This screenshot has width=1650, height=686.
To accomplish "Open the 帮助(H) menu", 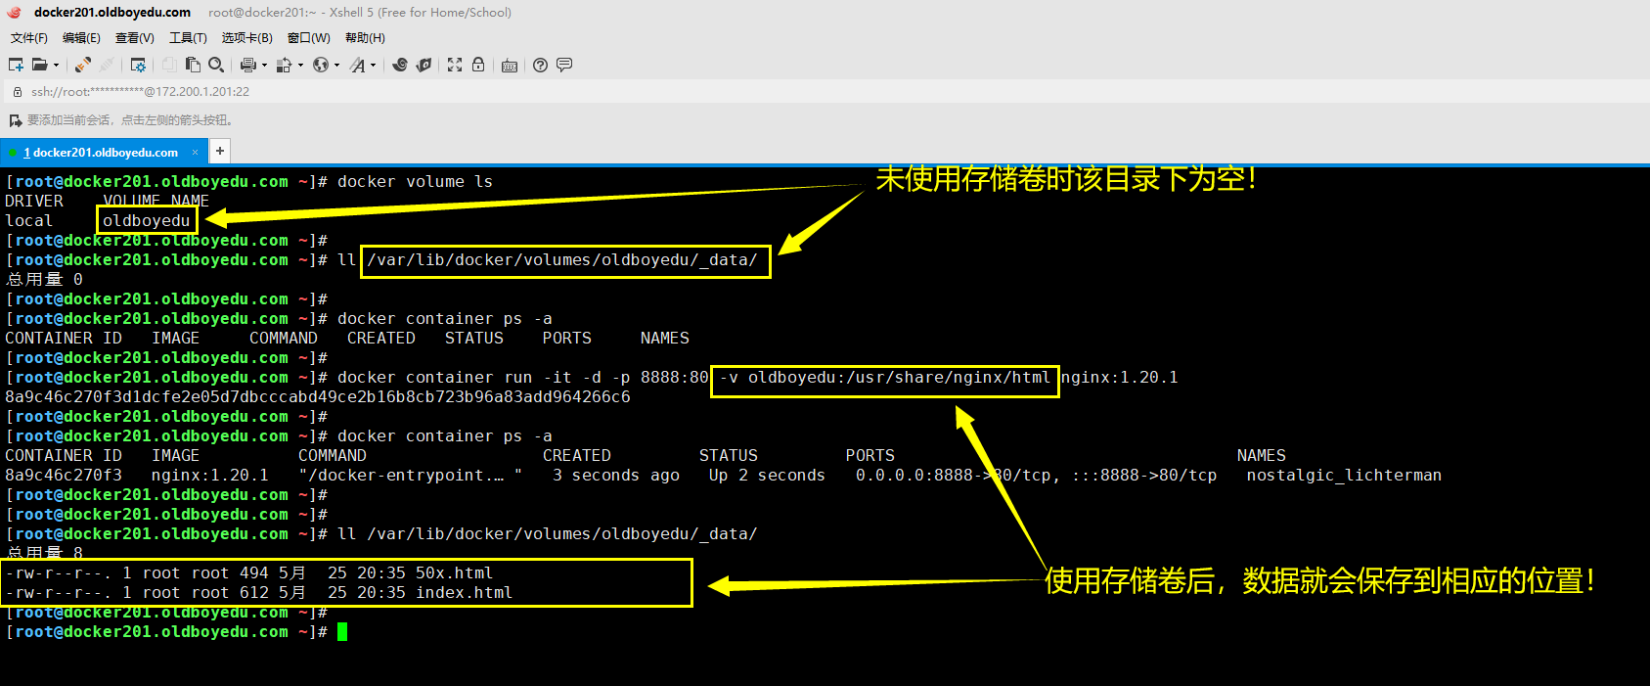I will coord(365,38).
